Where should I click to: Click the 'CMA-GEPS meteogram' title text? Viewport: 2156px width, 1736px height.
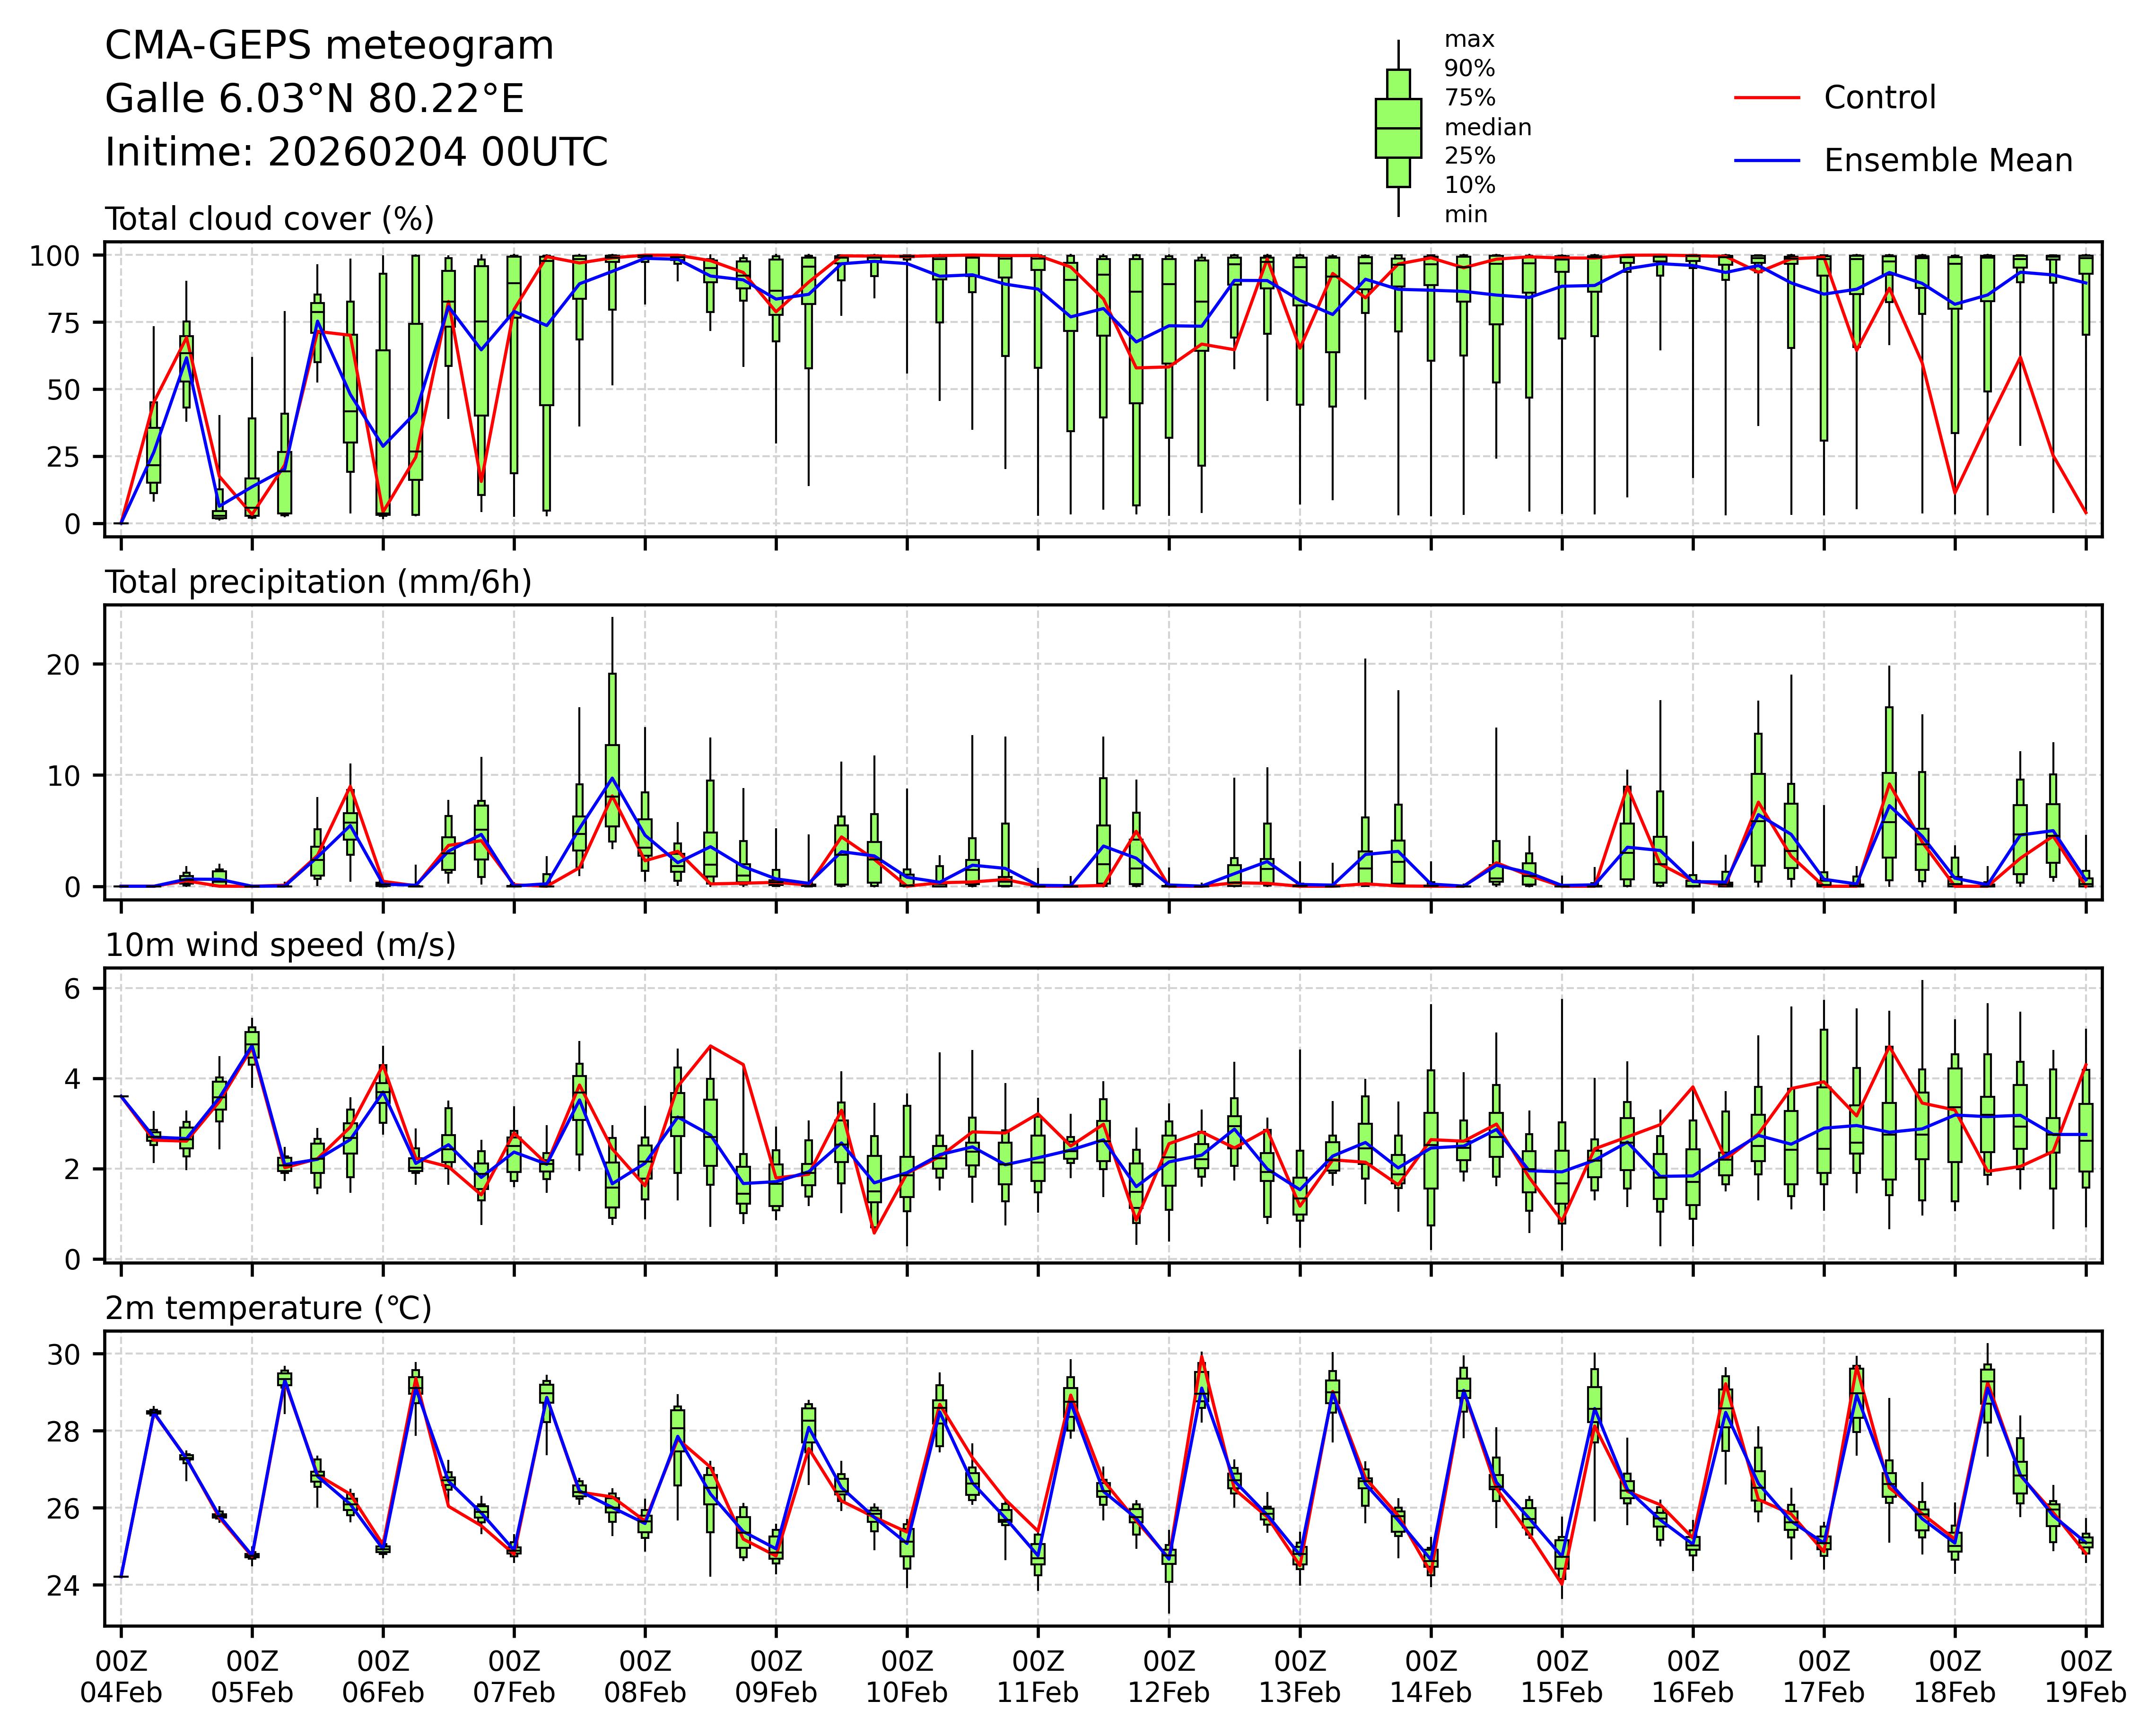coord(329,46)
